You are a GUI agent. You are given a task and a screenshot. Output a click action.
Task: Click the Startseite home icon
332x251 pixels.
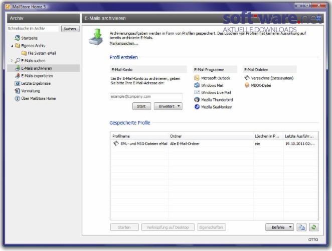[x=17, y=38]
